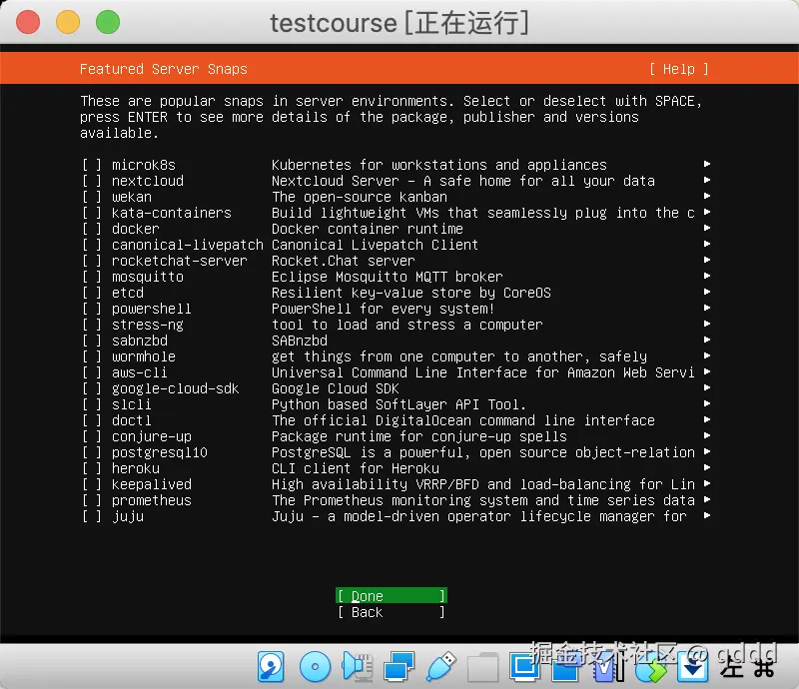Open the USB devices status icon

point(440,666)
